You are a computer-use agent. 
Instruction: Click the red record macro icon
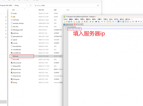[136, 22]
